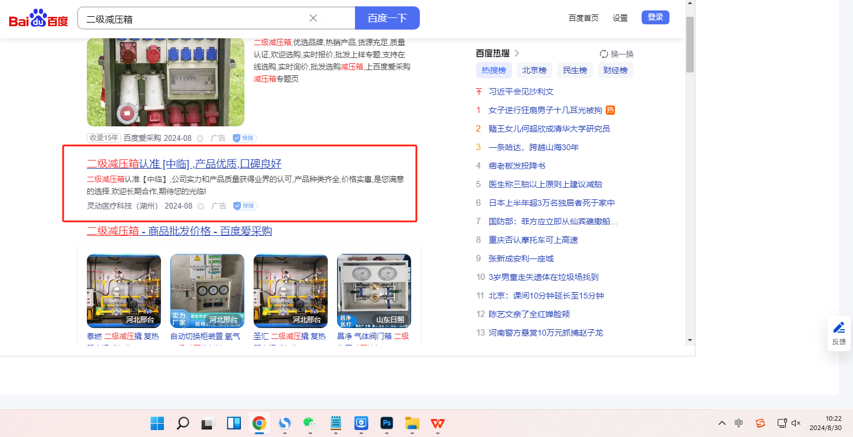
Task: Click the page vertical scrollbar thumb
Action: point(689,43)
